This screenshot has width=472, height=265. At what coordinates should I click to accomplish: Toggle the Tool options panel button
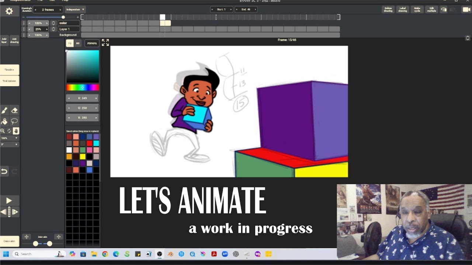click(x=9, y=81)
